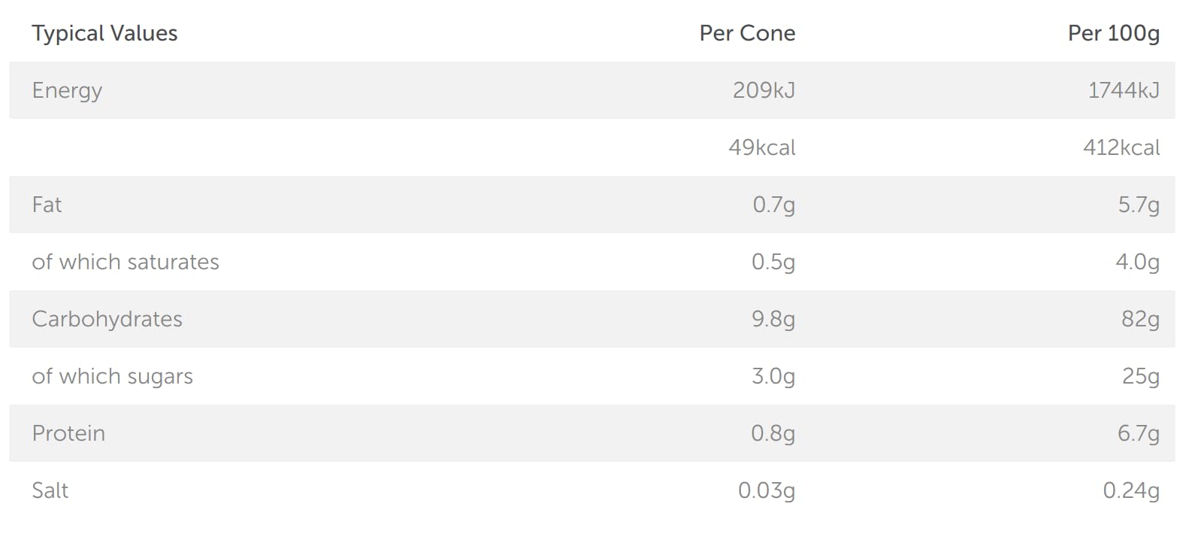1186x534 pixels.
Task: Select the of which sugars label
Action: [x=112, y=376]
